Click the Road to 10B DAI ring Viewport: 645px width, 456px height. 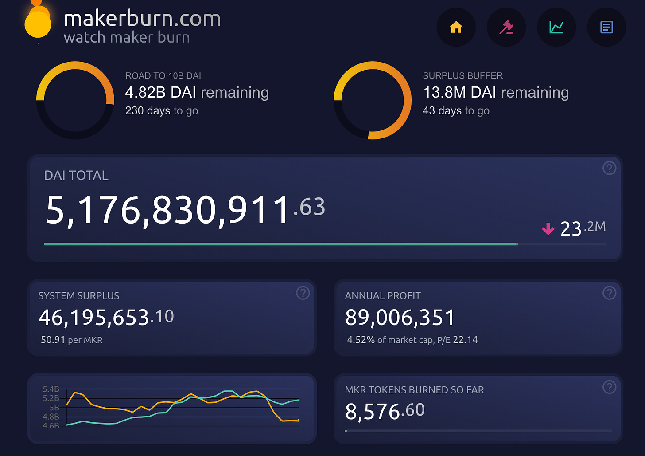coord(75,100)
